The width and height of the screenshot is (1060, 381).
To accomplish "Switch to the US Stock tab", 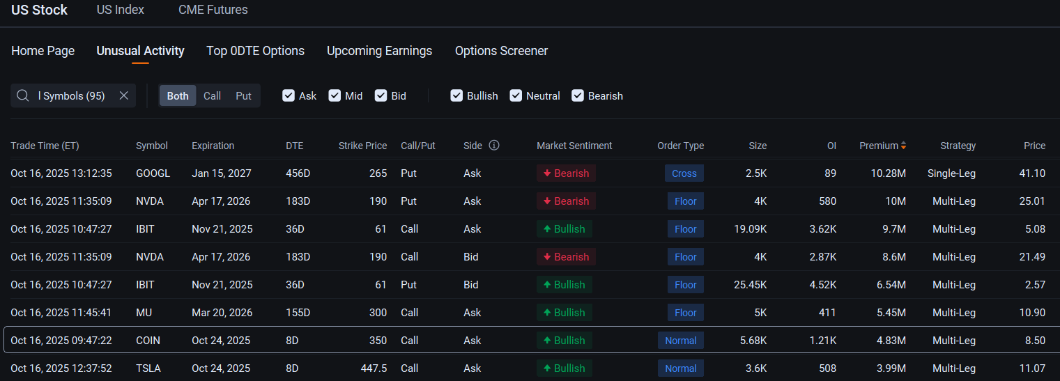I will (40, 10).
